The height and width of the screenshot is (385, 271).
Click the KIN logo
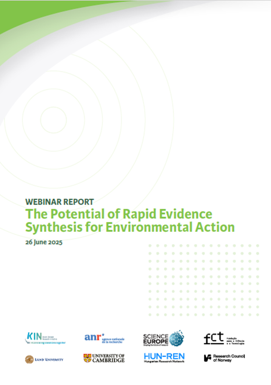pyautogui.click(x=46, y=338)
